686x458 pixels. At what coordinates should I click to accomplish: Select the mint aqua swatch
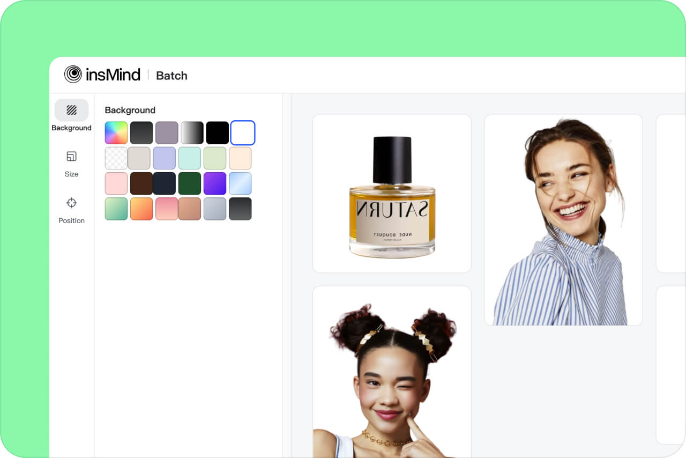click(189, 158)
